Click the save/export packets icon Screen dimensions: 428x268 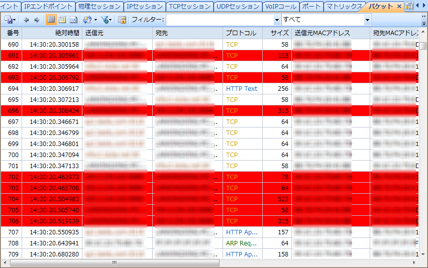(9, 20)
